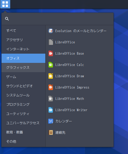Open the カレンダー application entry

[x=79, y=121]
